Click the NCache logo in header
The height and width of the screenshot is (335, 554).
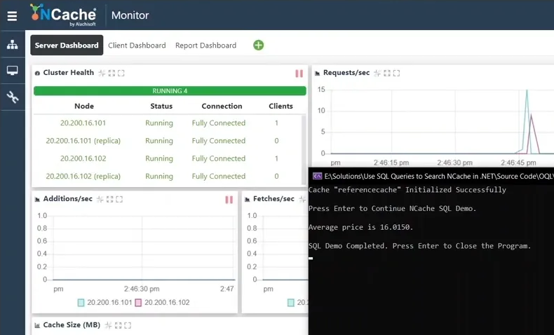tap(63, 15)
